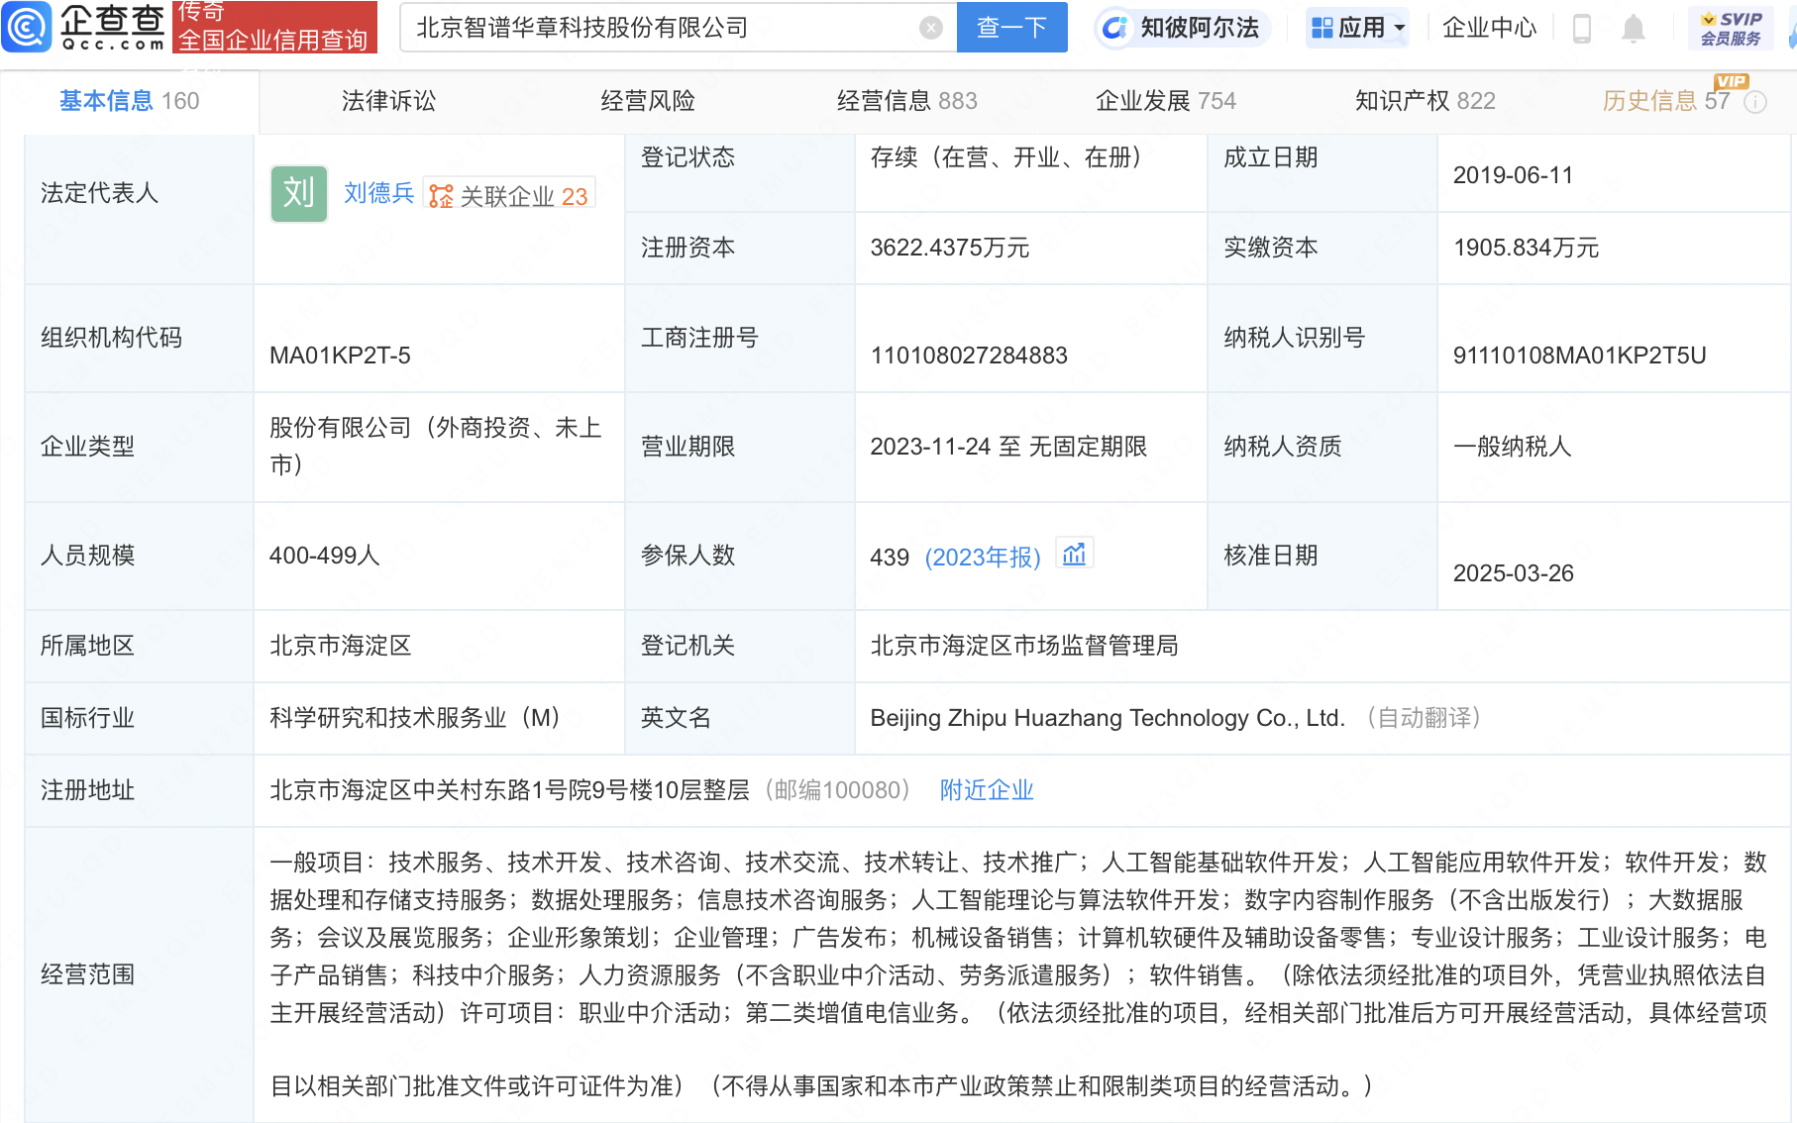Select the insured count 439
The height and width of the screenshot is (1123, 1797).
tap(890, 558)
